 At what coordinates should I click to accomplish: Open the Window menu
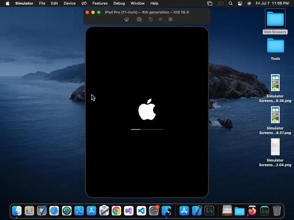[x=138, y=3]
